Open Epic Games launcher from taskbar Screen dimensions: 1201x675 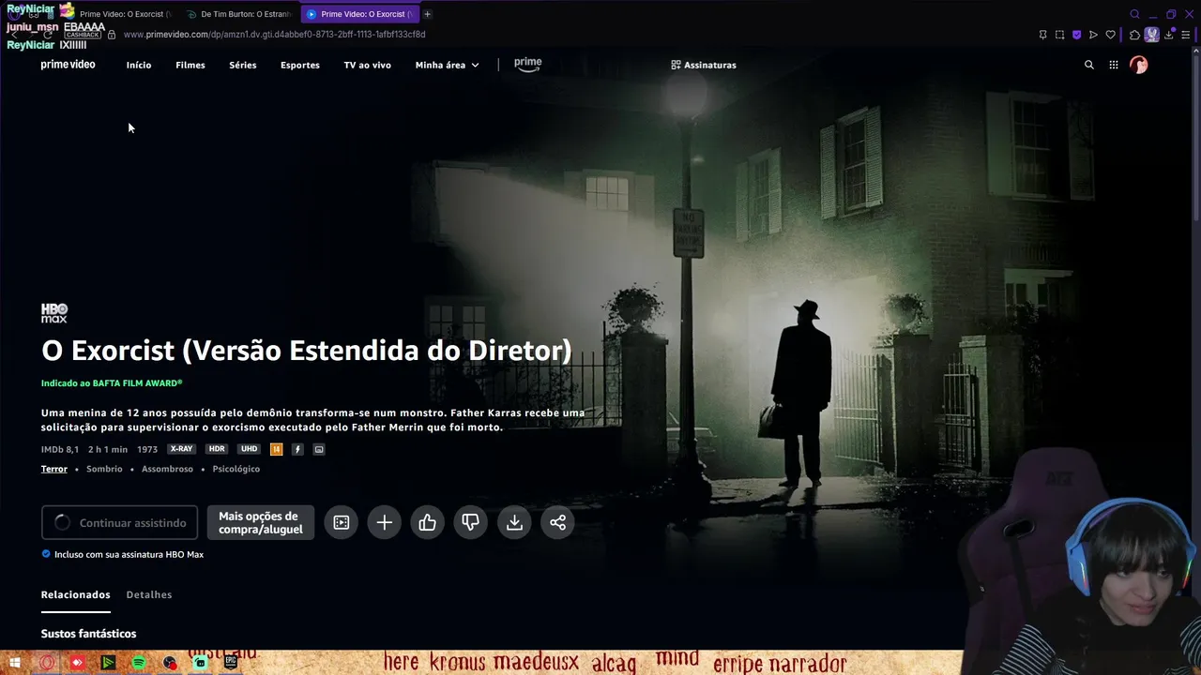coord(231,662)
